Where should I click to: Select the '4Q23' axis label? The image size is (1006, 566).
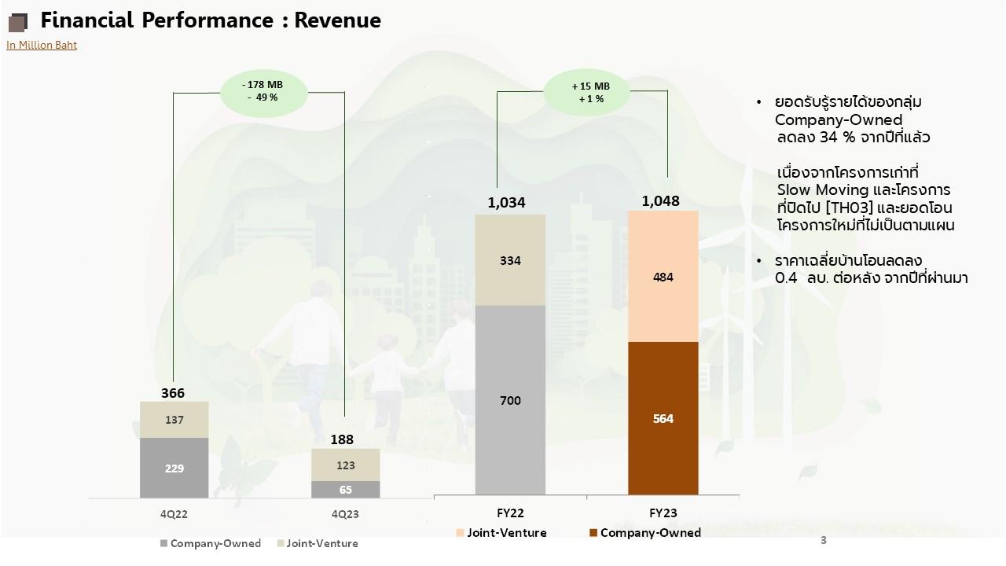345,515
